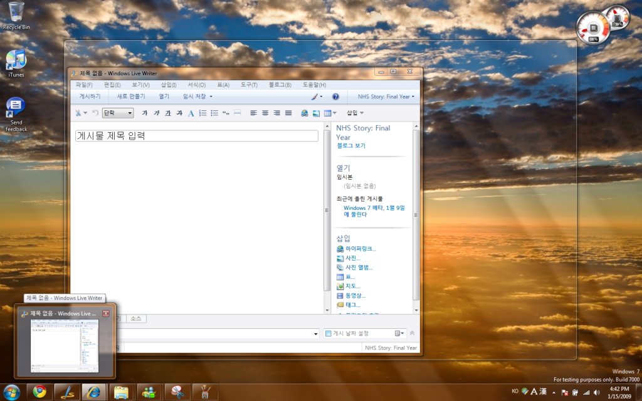Click the 열기 toolbar button
This screenshot has height=401, width=642.
tap(164, 96)
